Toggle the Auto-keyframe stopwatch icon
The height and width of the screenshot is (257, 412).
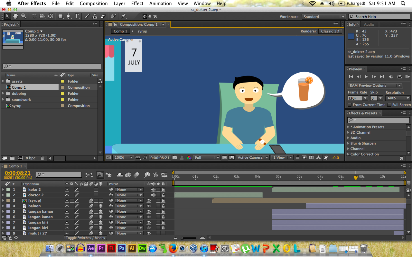pos(155,175)
